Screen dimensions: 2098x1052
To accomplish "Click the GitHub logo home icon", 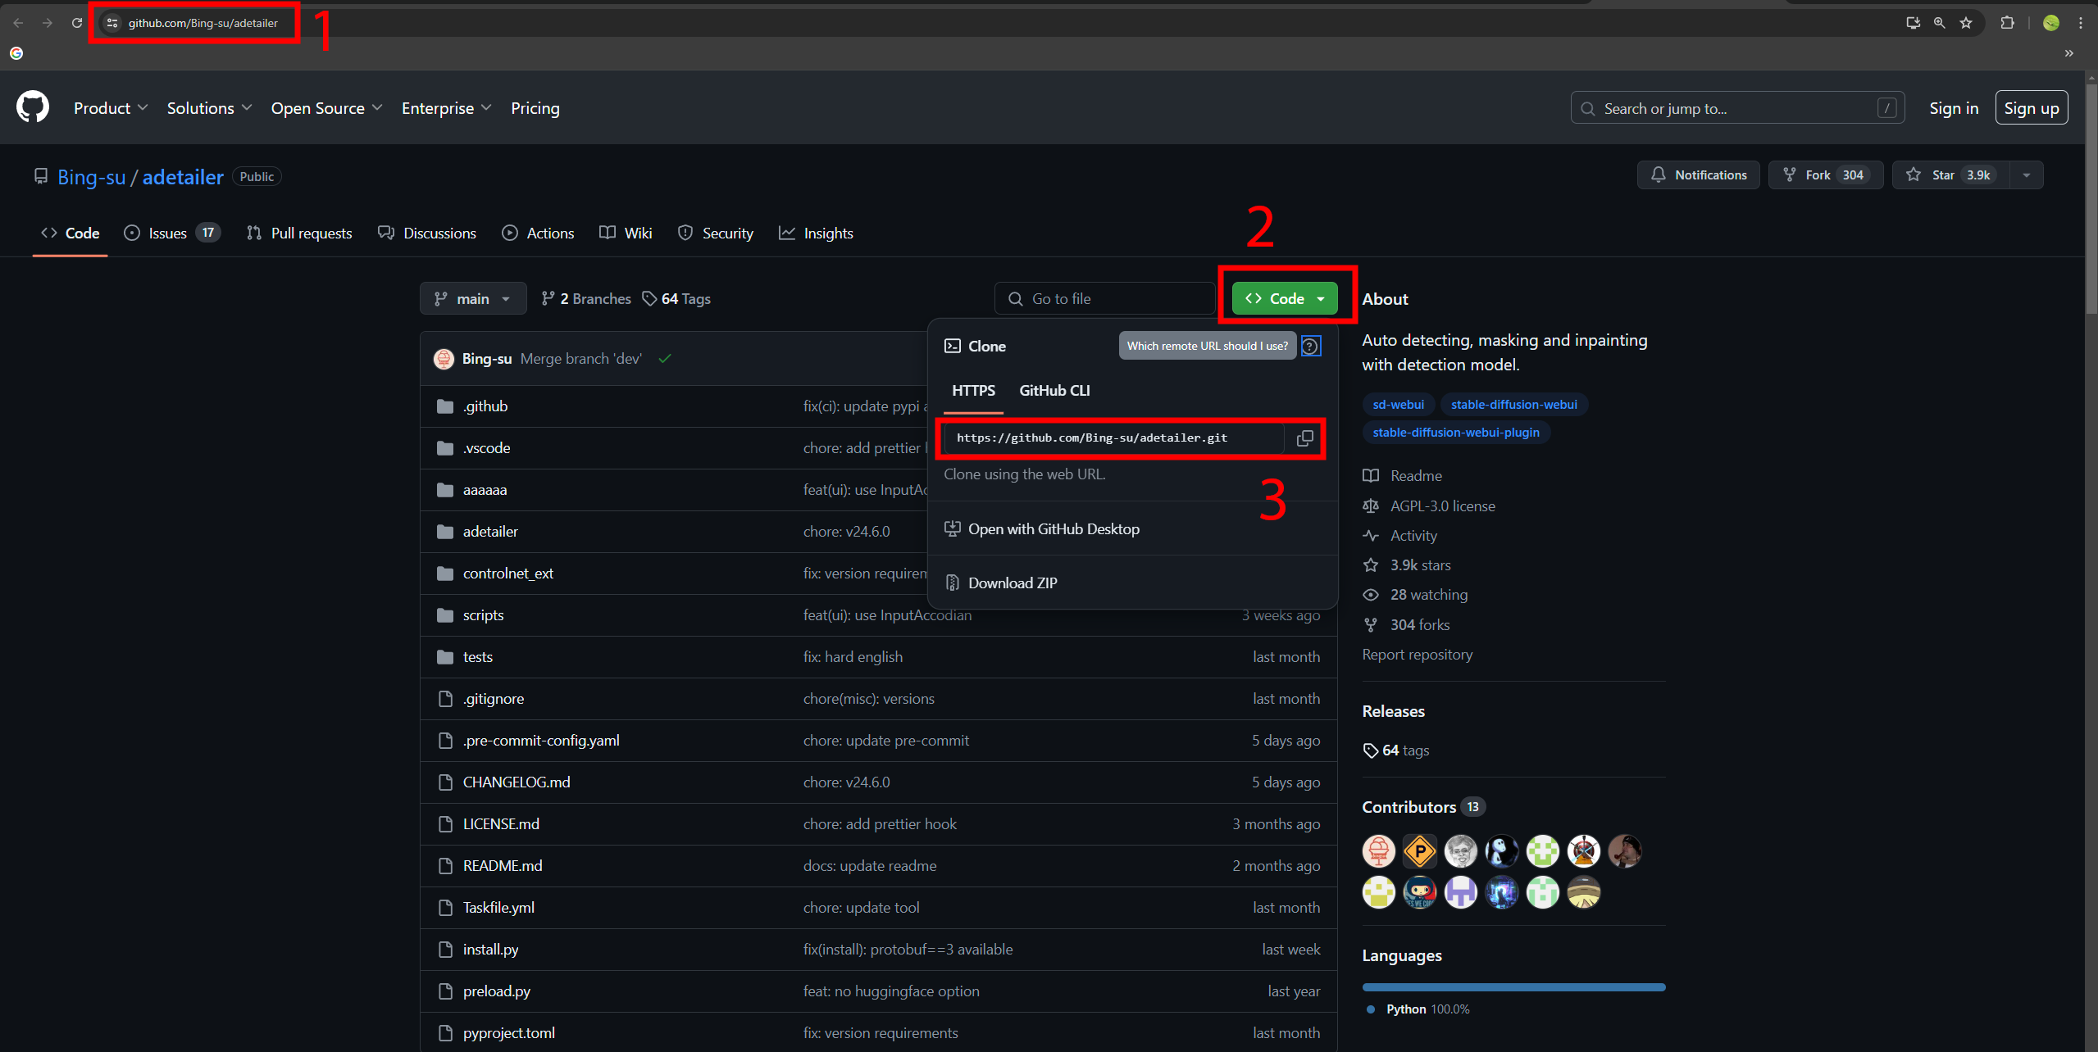I will tap(33, 107).
